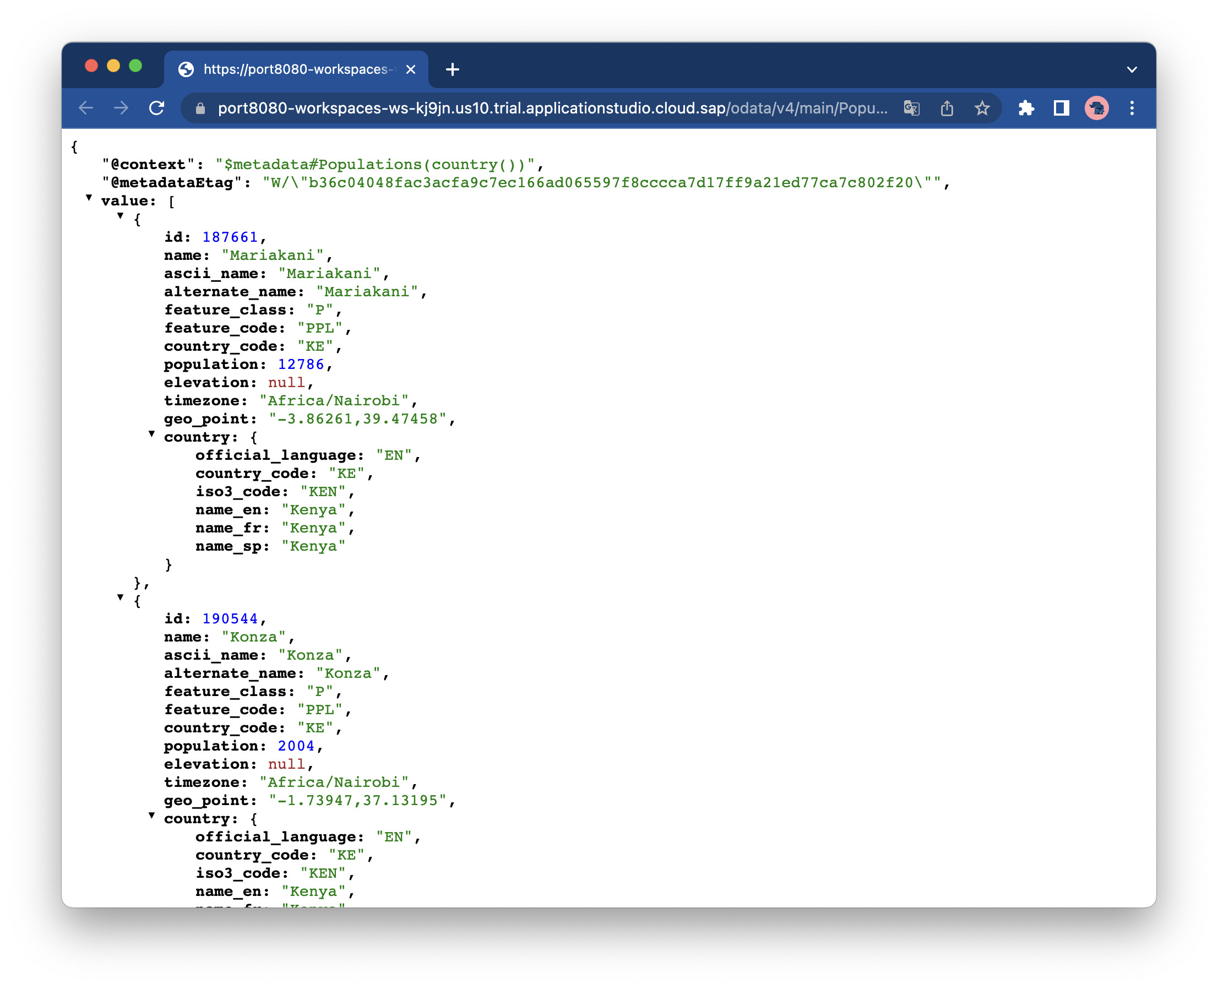This screenshot has height=989, width=1218.
Task: Click the share page icon
Action: [947, 108]
